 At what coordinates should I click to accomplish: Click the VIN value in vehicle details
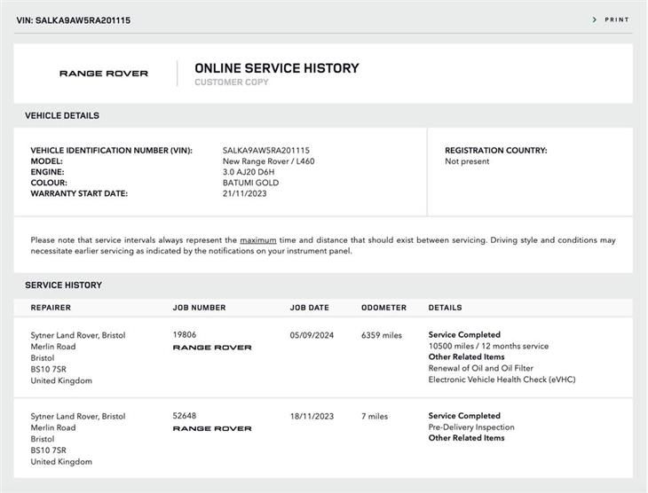coord(266,151)
